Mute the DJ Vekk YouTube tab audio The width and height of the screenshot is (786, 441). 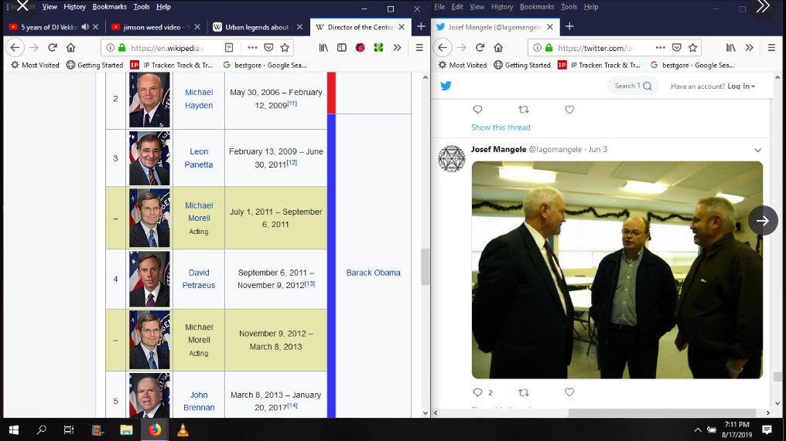[85, 27]
